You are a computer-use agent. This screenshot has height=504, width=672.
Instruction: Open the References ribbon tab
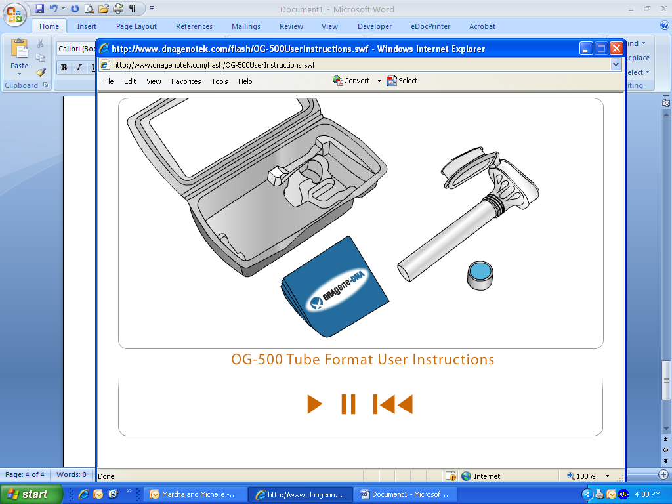pyautogui.click(x=194, y=26)
